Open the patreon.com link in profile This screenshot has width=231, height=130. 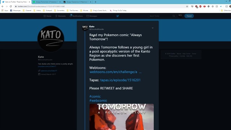pyautogui.click(x=49, y=71)
